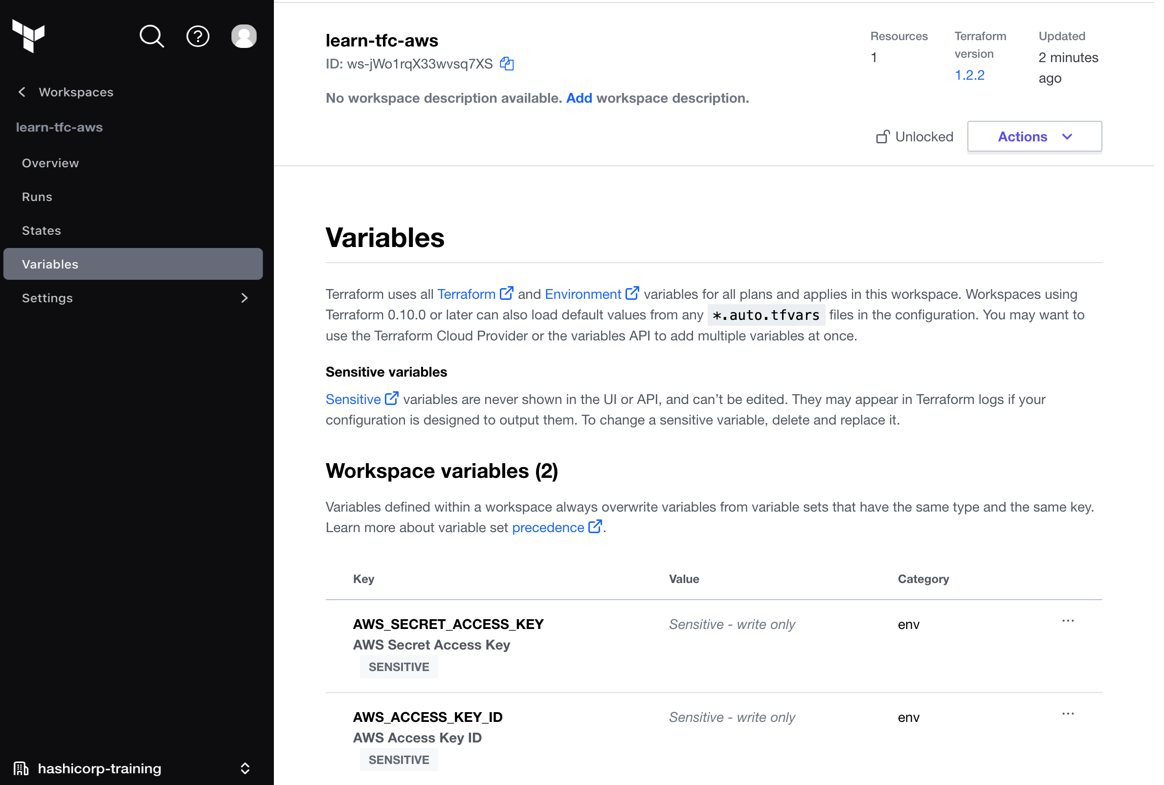Image resolution: width=1164 pixels, height=785 pixels.
Task: Go back to Workspaces
Action: pyautogui.click(x=66, y=92)
